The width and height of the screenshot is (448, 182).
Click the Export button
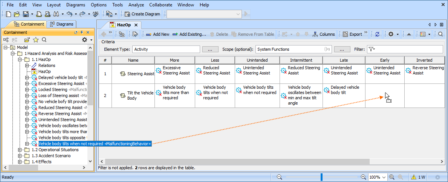click(352, 34)
